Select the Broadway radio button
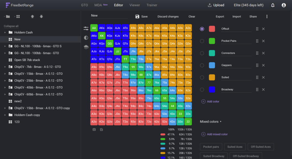292x159 pixels. click(x=202, y=90)
